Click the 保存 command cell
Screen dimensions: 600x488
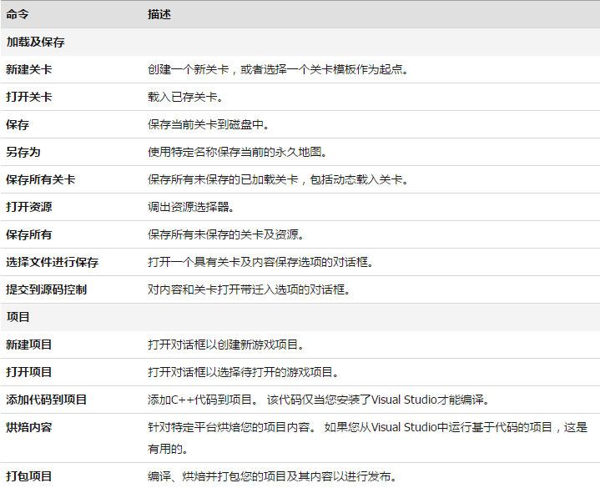pyautogui.click(x=18, y=124)
